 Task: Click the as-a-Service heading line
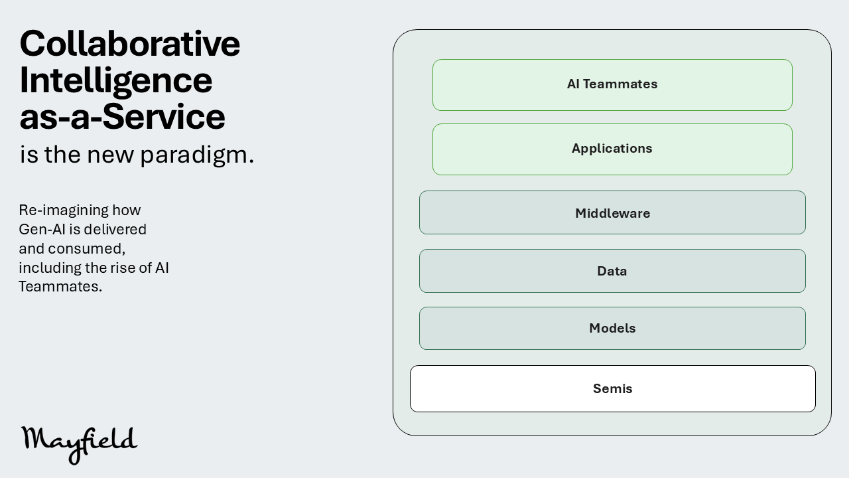click(x=123, y=116)
